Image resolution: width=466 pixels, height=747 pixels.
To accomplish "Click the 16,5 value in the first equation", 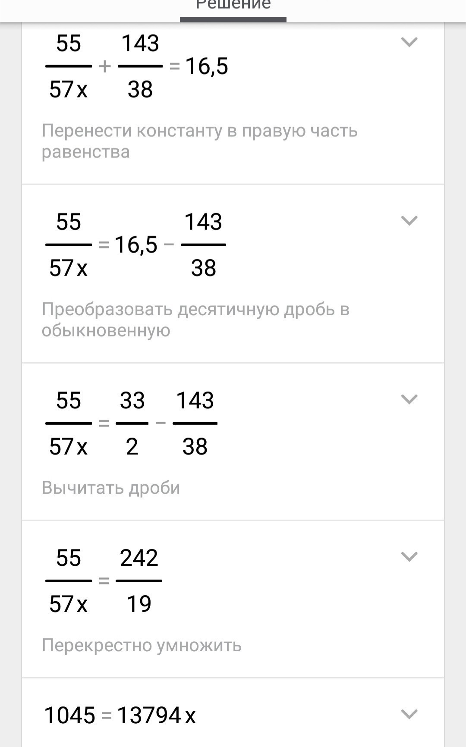I will point(207,66).
